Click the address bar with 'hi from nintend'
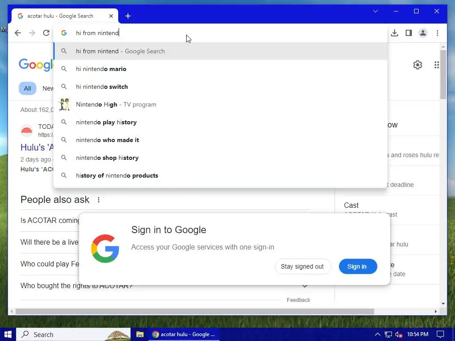Screen dimensions: 455x341 pos(220,33)
